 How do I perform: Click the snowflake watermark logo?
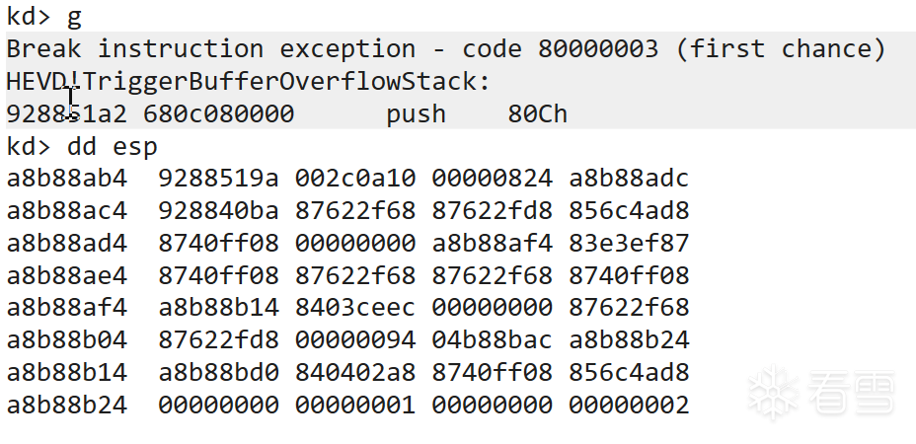[x=774, y=393]
